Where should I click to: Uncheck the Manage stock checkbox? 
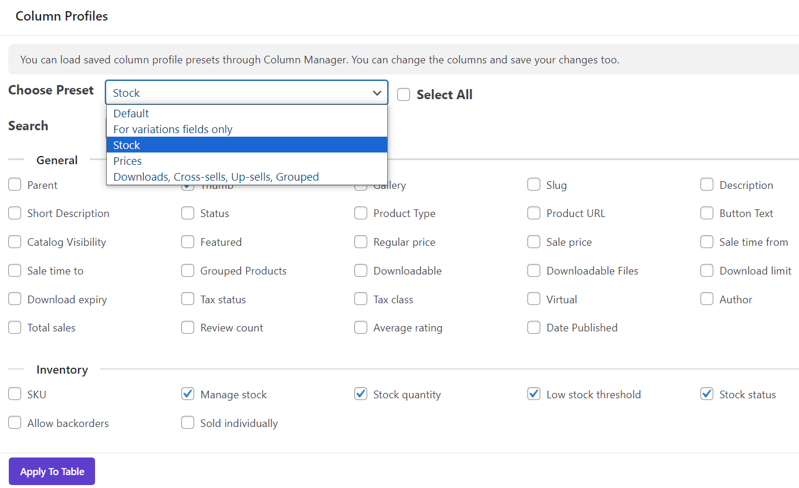[188, 394]
